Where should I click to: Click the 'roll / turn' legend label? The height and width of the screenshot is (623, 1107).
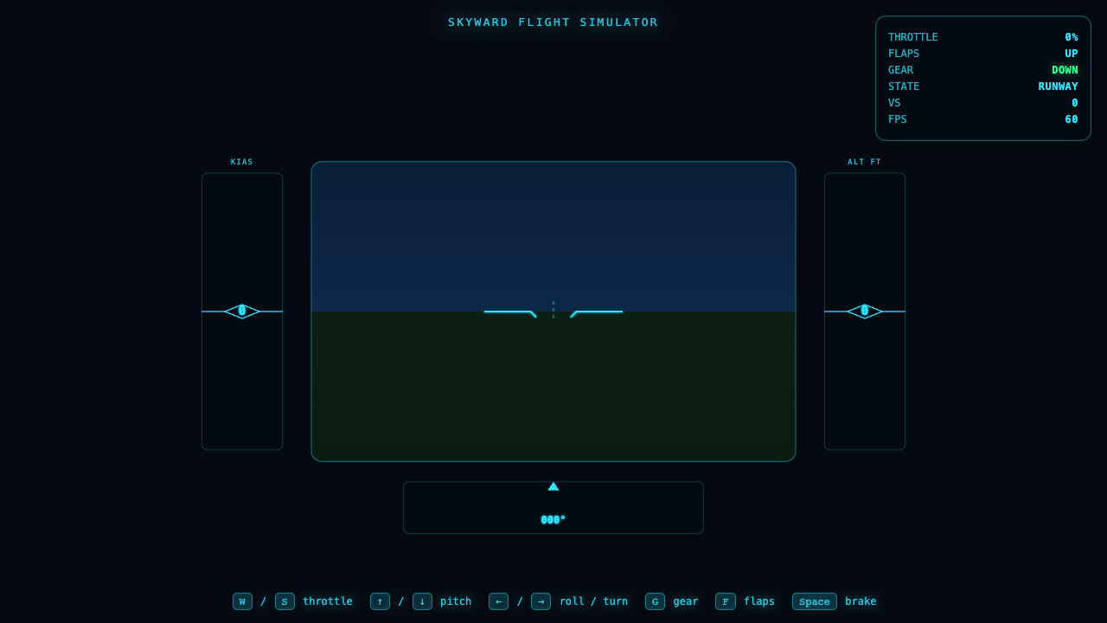(x=593, y=601)
